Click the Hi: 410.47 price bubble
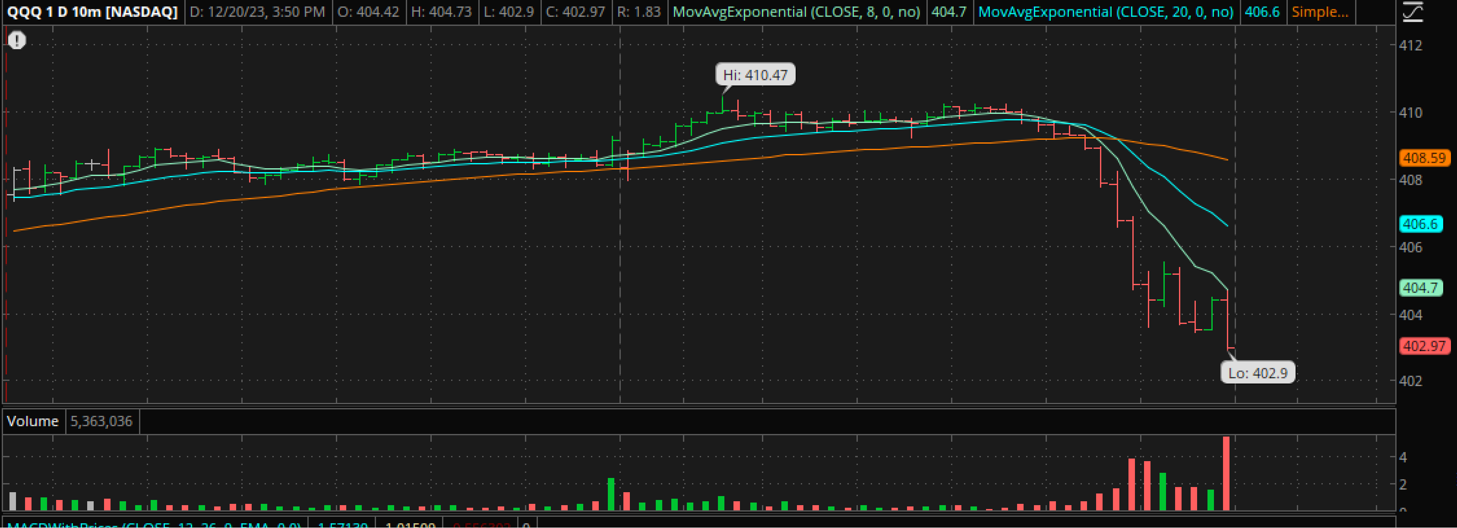The width and height of the screenshot is (1457, 528). tap(755, 75)
